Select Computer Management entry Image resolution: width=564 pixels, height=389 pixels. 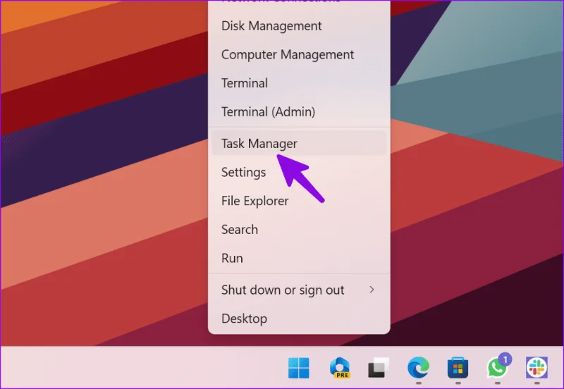299,55
